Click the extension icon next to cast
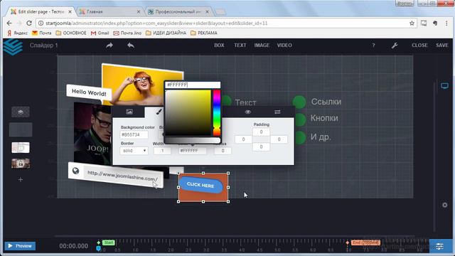 [435, 23]
